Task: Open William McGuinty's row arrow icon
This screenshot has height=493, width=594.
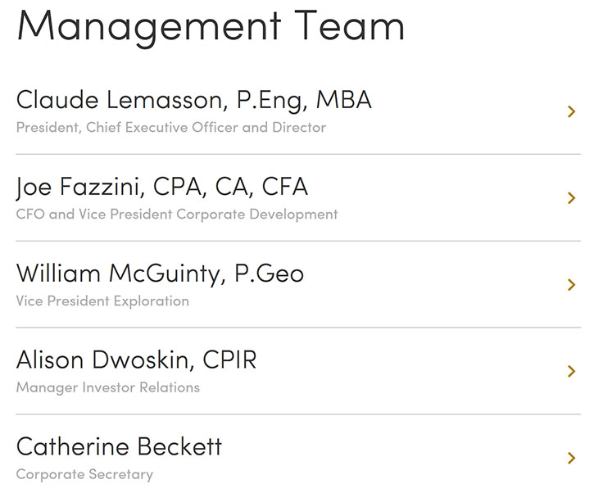Action: point(572,285)
